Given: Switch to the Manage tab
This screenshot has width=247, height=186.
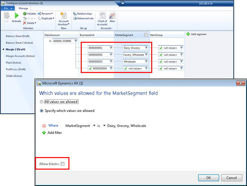Looking at the screenshot, I should [x=23, y=8].
